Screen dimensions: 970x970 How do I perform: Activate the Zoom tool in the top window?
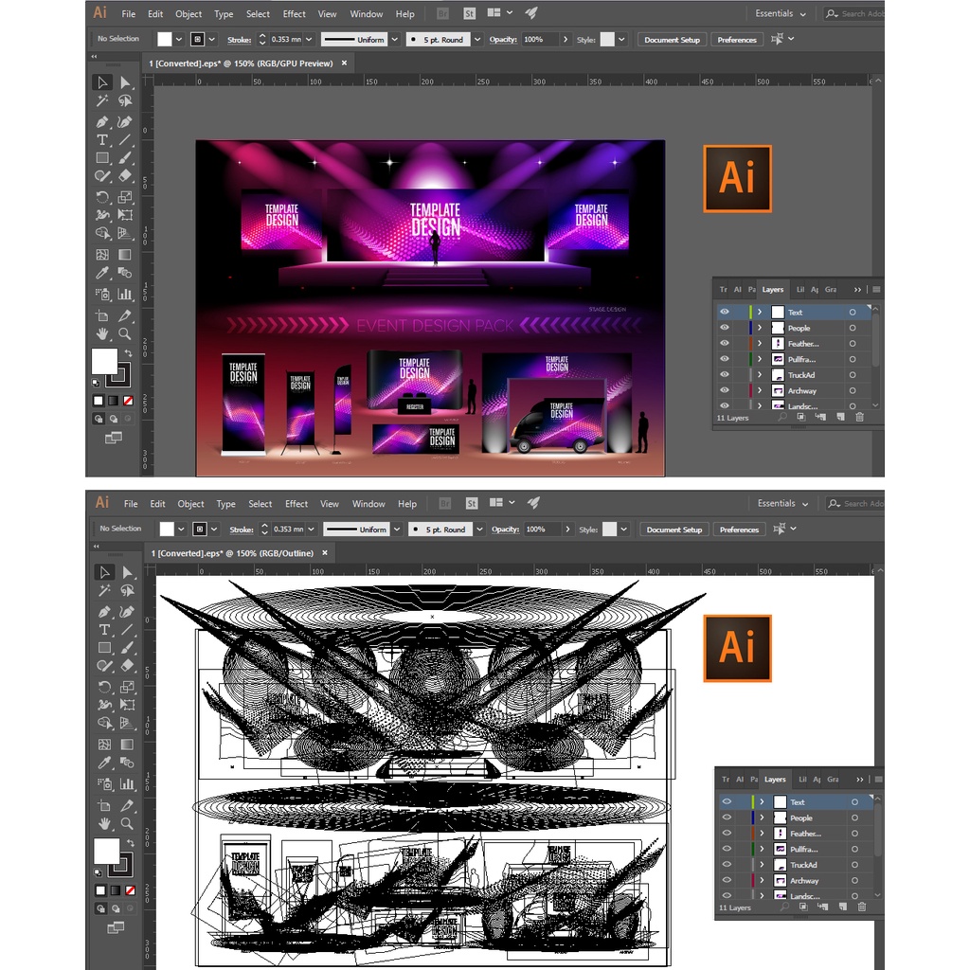click(x=125, y=333)
